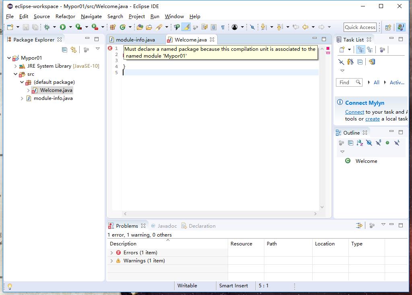This screenshot has width=412, height=295.
Task: Open the Java perspective button
Action: [x=401, y=27]
